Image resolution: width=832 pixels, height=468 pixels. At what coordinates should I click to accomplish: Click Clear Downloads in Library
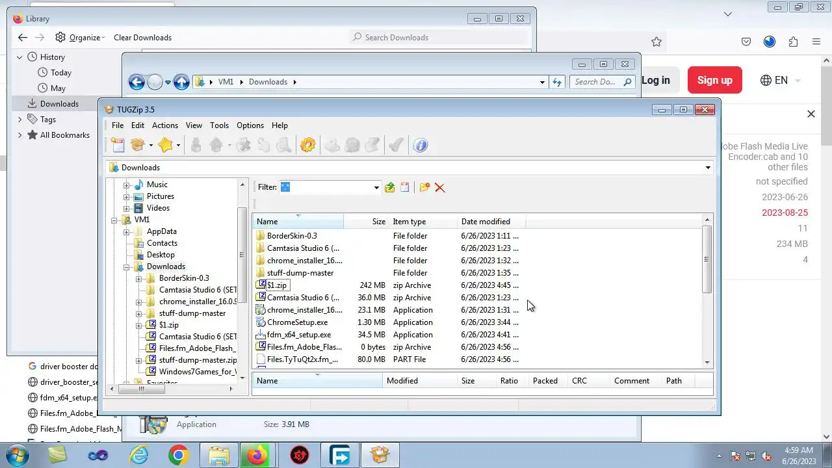coord(143,38)
